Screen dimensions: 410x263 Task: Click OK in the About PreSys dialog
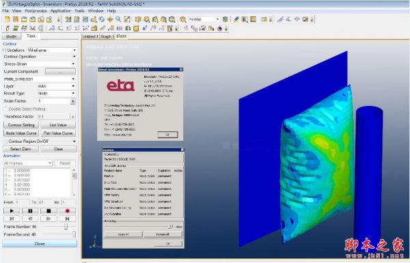coord(167,135)
